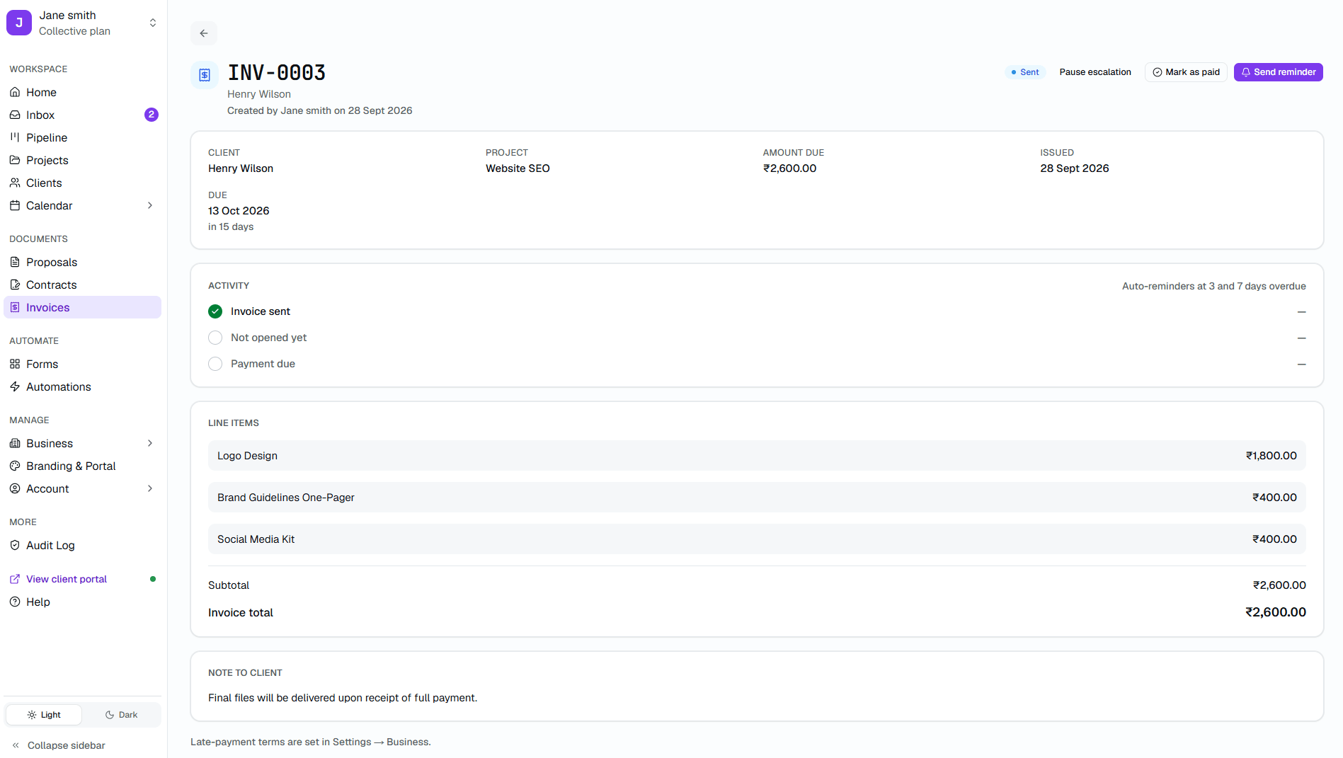
Task: Click the Help question mark icon
Action: pos(15,602)
